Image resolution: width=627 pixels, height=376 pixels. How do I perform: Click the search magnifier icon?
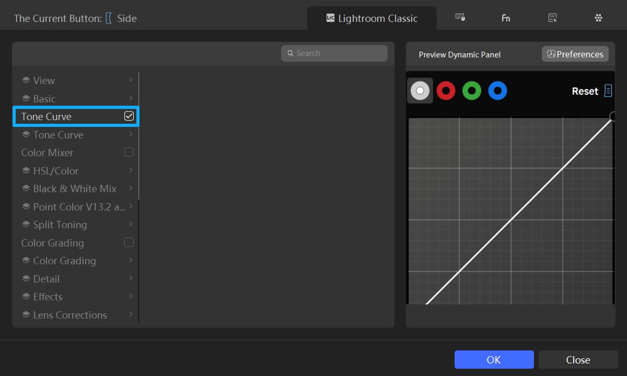tap(291, 53)
